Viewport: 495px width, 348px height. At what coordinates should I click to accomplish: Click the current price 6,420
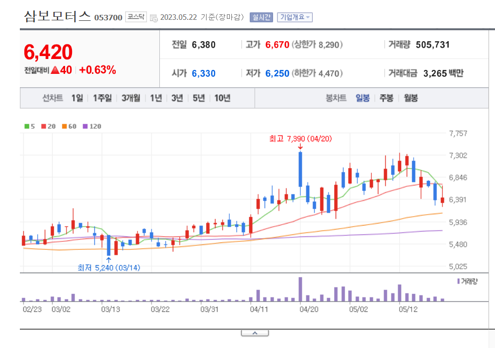(48, 52)
